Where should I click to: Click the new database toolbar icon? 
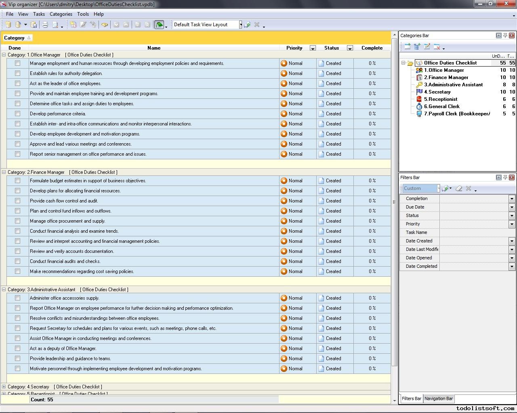pyautogui.click(x=8, y=25)
